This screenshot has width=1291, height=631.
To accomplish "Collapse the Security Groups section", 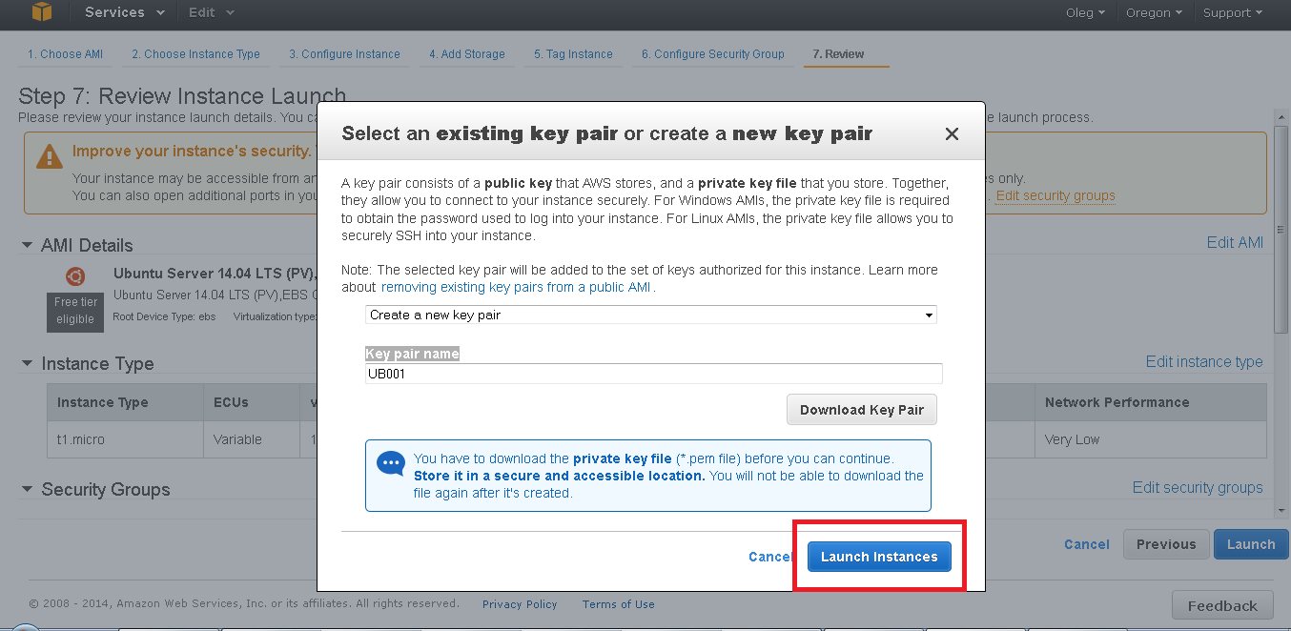I will pos(27,489).
